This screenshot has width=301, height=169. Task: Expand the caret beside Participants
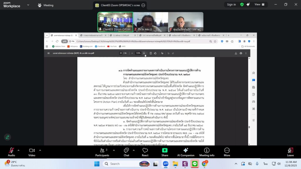click(113, 150)
